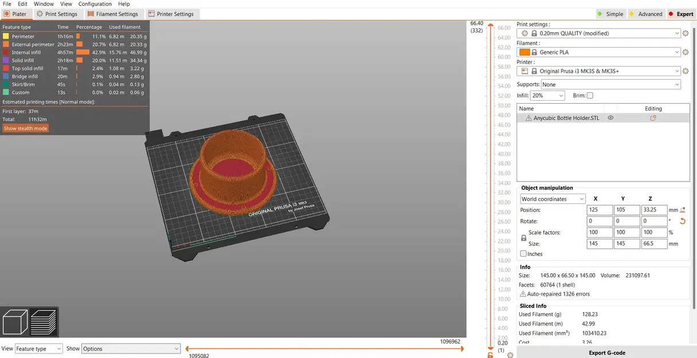The width and height of the screenshot is (697, 358).
Task: Open the View menu
Action: pos(66,4)
